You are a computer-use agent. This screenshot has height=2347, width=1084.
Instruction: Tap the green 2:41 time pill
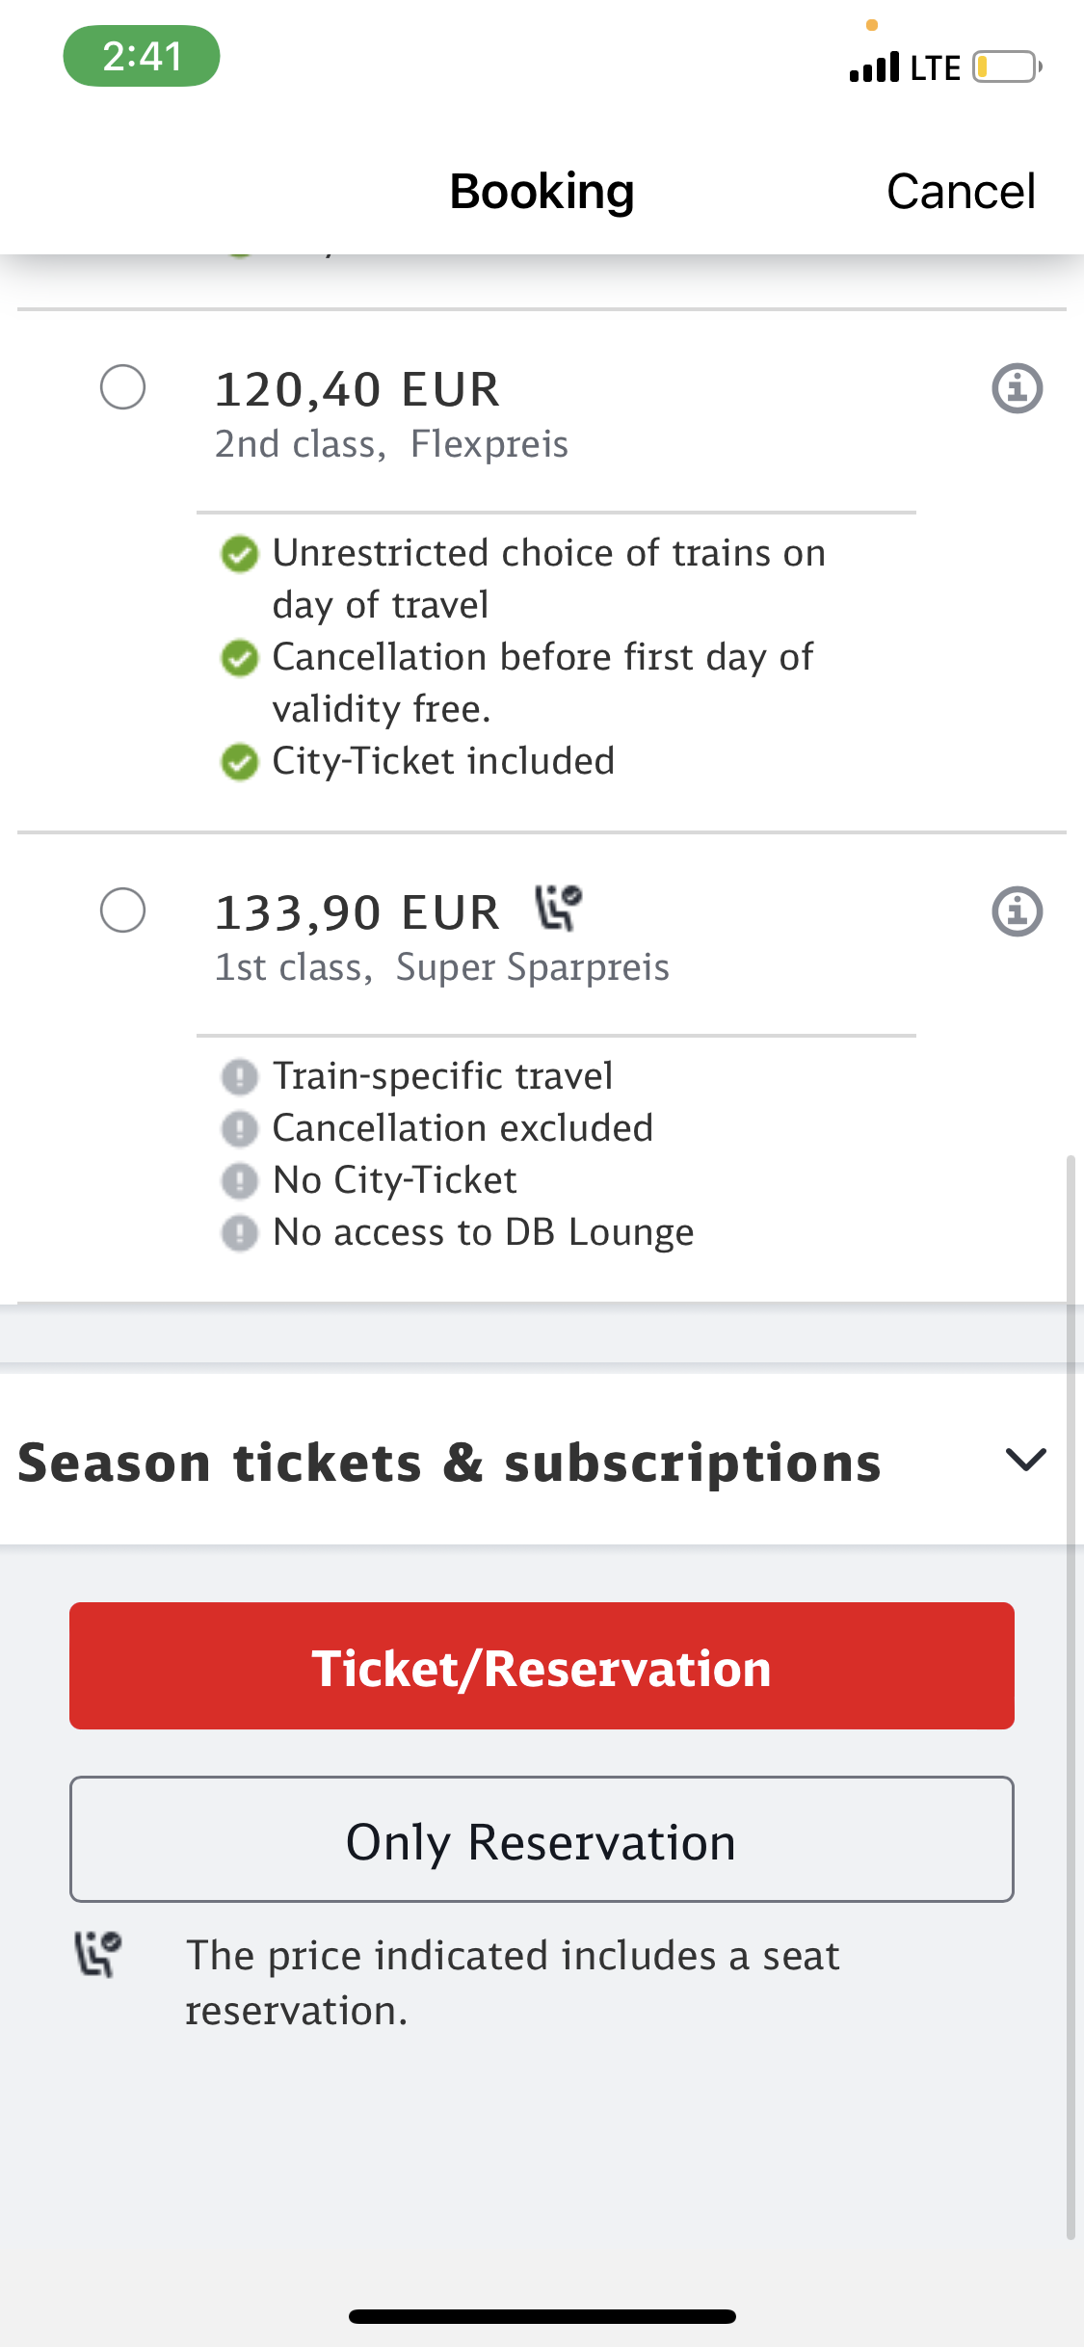(142, 56)
